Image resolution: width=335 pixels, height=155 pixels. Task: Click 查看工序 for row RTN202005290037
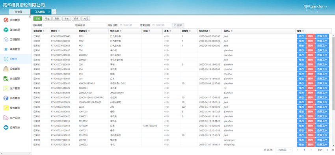322,50
